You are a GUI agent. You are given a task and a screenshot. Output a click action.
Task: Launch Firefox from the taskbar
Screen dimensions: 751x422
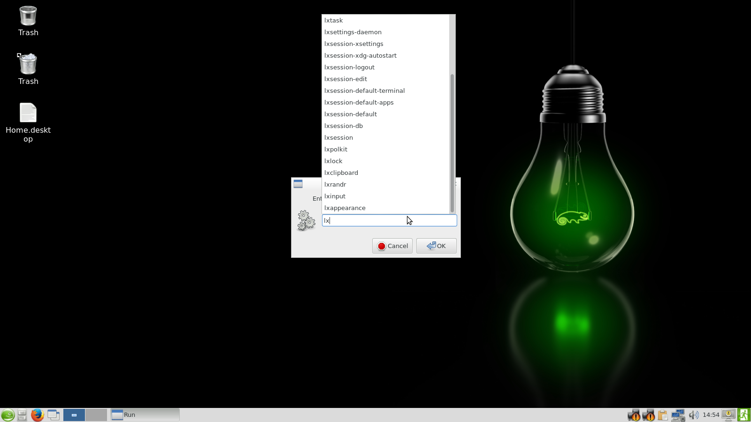(x=37, y=415)
